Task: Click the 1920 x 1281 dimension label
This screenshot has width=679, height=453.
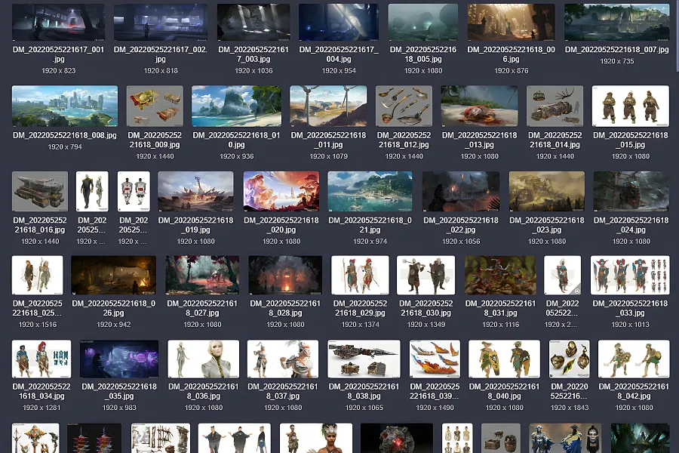Action: [x=41, y=408]
